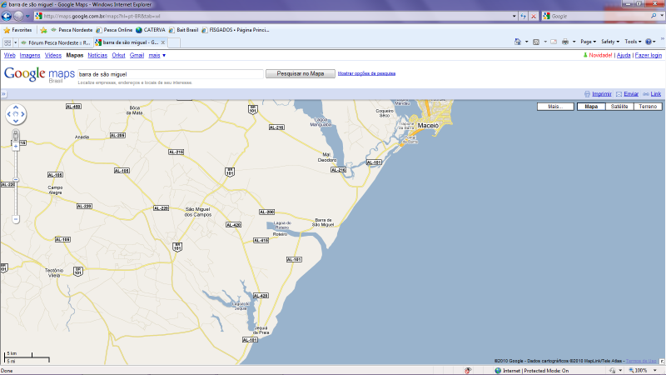Viewport: 666px width, 375px height.
Task: Open the Vídeos link
Action: (x=53, y=55)
